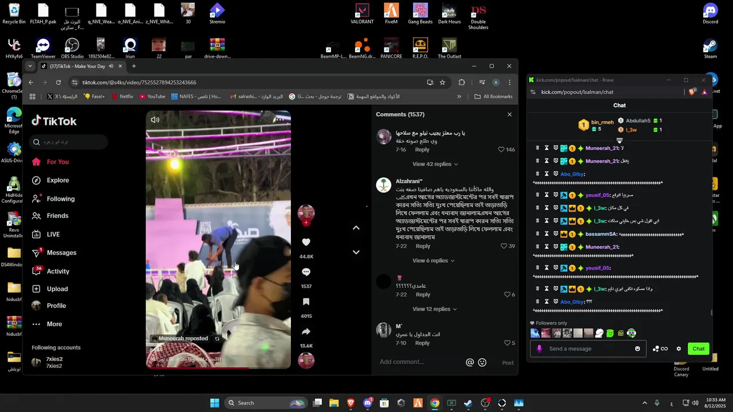Click the green Chat button in Kick
The height and width of the screenshot is (412, 733).
[x=699, y=349]
